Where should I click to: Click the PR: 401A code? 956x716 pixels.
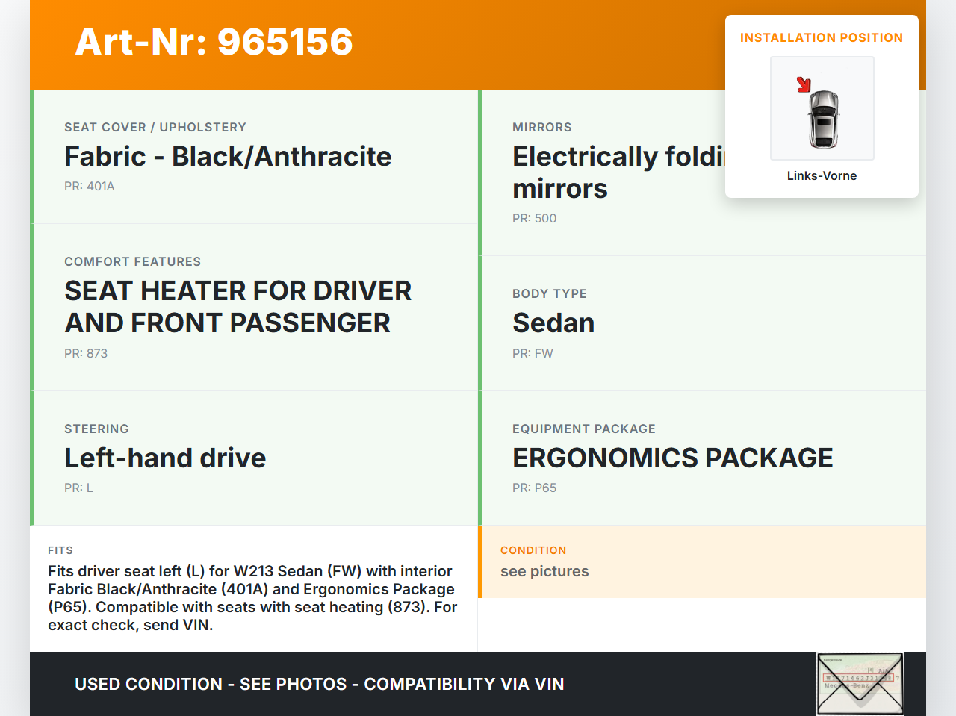tap(90, 186)
